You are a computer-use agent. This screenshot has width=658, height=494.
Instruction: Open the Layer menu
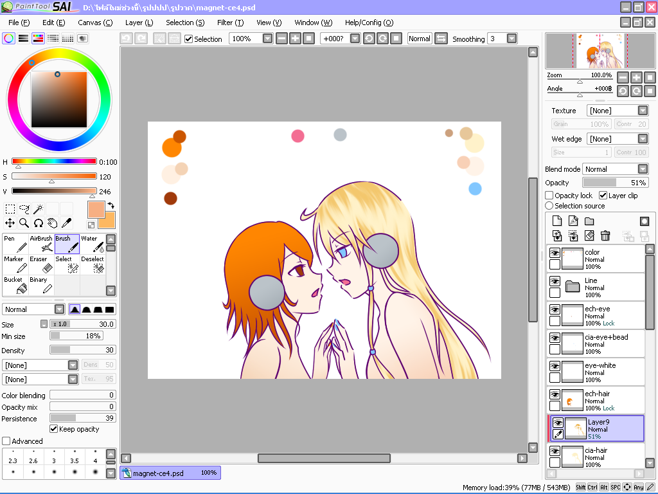pyautogui.click(x=139, y=23)
